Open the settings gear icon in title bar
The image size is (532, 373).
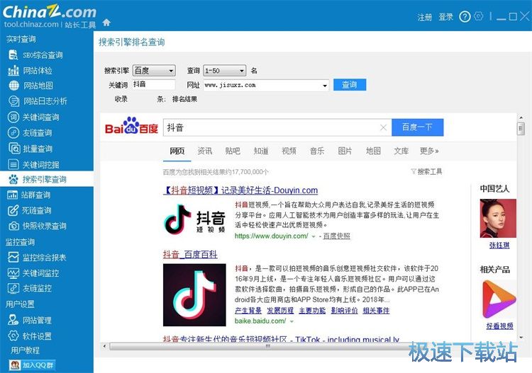[x=479, y=16]
